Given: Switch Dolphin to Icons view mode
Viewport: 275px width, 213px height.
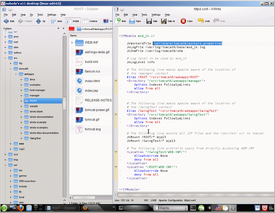Looking at the screenshot, I should coord(54,21).
